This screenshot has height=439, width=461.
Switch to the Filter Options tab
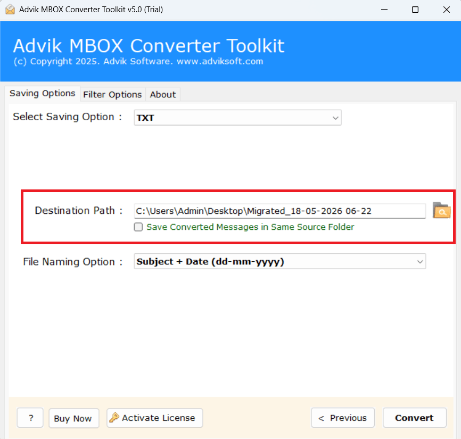(x=113, y=95)
